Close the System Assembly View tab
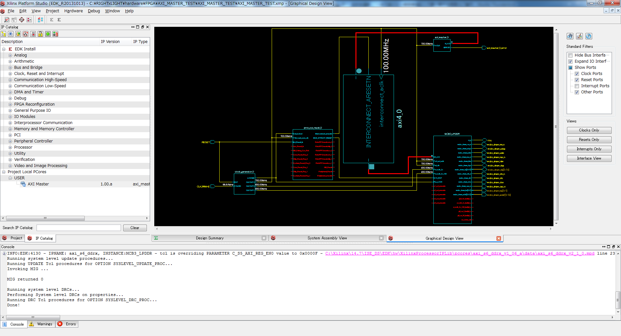The width and height of the screenshot is (621, 336). [381, 238]
